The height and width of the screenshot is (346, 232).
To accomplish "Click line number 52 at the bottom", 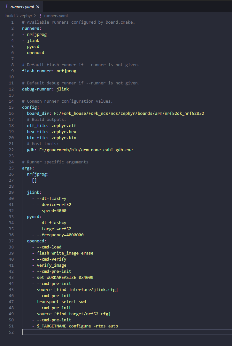I will click(x=11, y=332).
